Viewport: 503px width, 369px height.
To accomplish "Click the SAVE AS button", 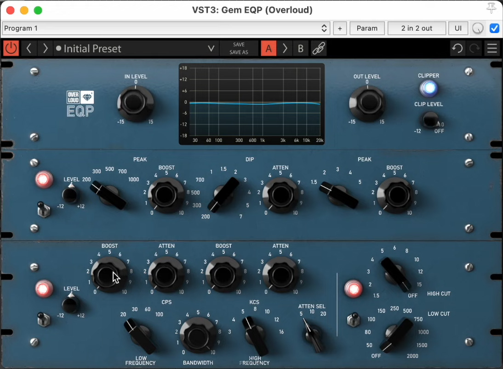I will click(x=239, y=51).
